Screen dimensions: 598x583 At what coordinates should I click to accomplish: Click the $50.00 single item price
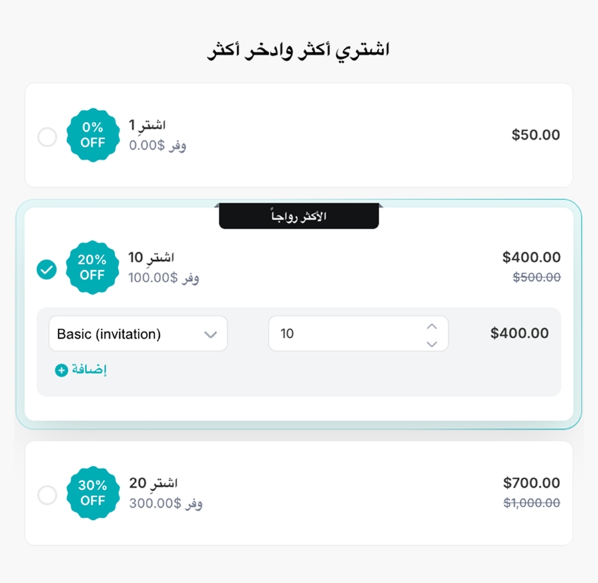(535, 135)
